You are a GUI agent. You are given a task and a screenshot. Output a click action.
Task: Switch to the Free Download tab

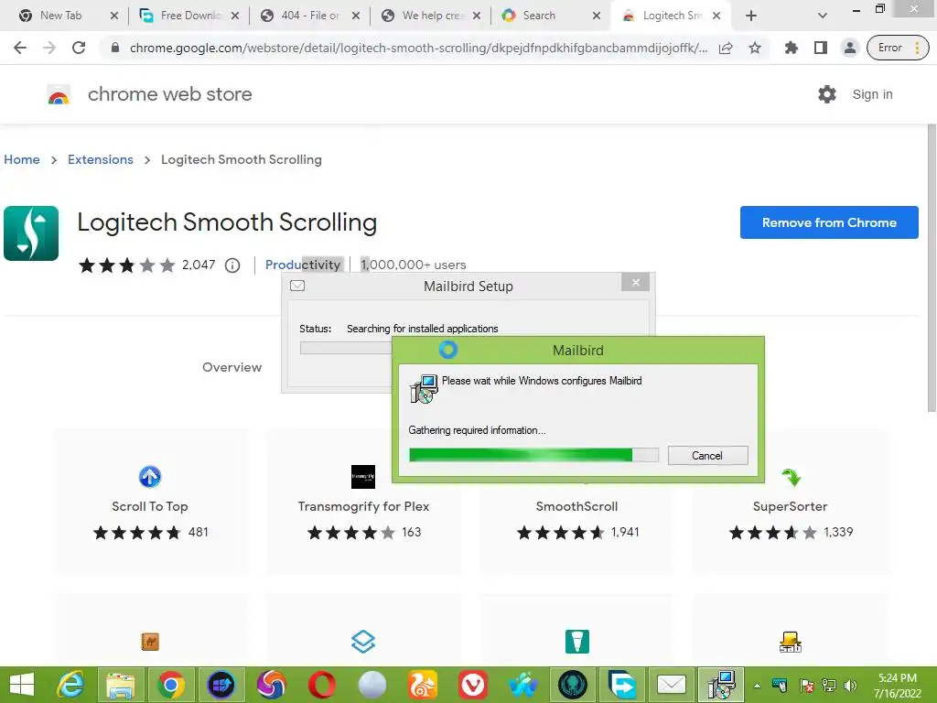189,16
